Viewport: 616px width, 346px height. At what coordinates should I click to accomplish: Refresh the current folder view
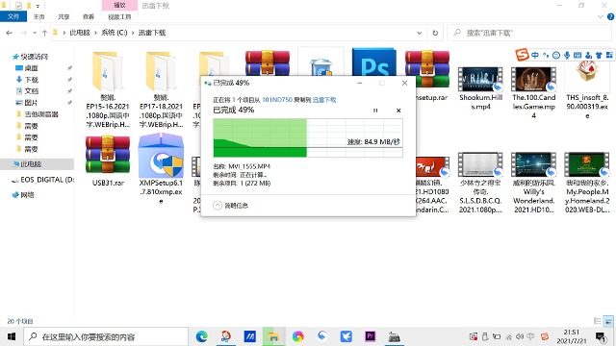(435, 33)
